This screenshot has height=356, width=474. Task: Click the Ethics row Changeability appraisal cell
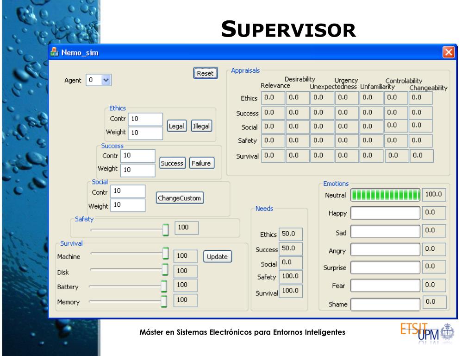(420, 98)
